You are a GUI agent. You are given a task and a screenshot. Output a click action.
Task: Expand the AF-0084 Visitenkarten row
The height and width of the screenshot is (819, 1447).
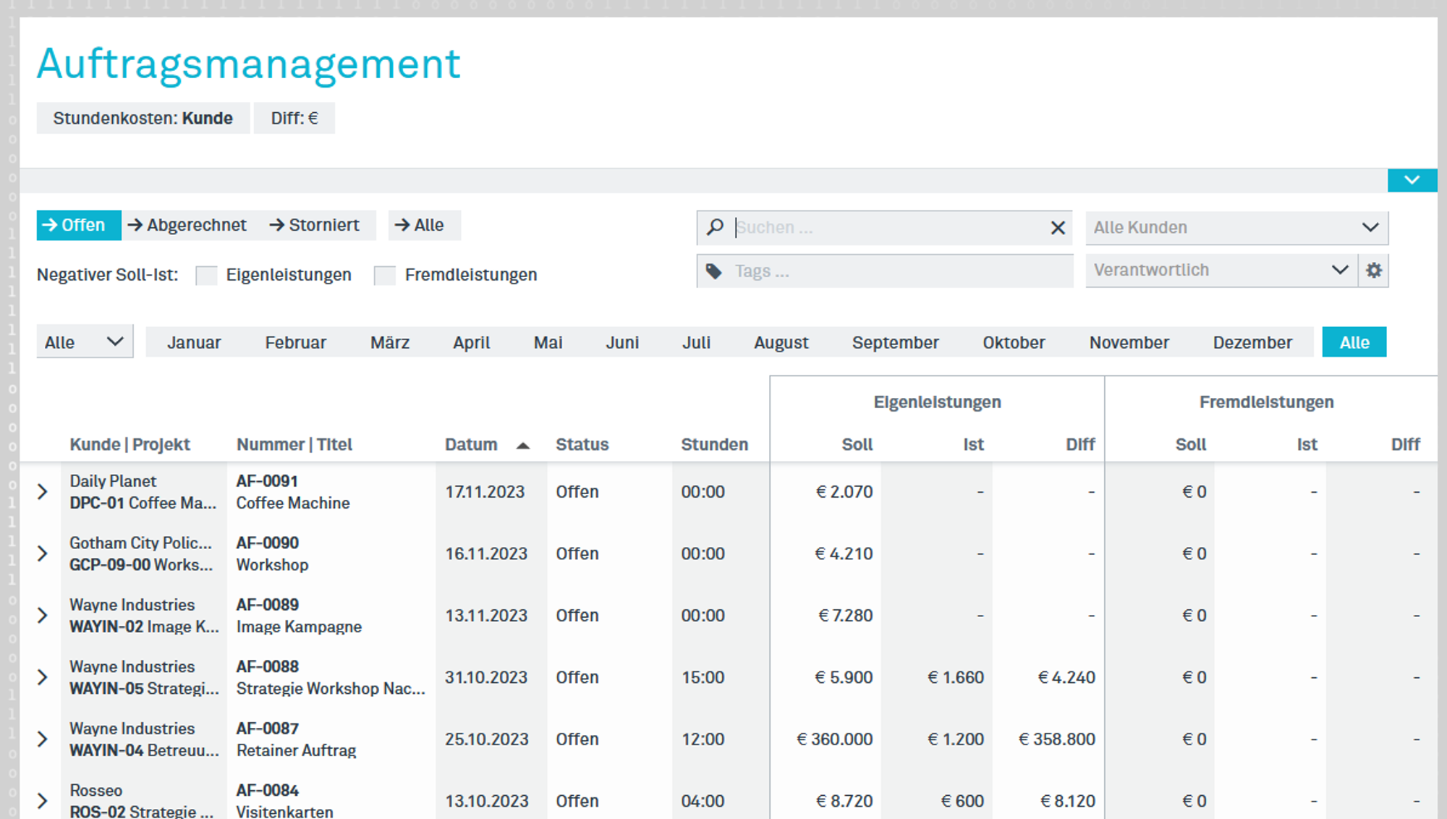43,801
